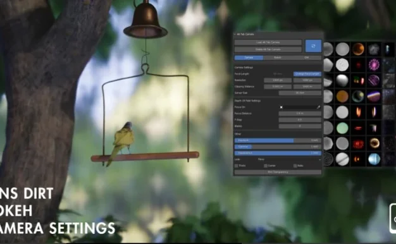The width and height of the screenshot is (396, 244).
Task: Switch to the Bokeh tab
Action: [277, 58]
